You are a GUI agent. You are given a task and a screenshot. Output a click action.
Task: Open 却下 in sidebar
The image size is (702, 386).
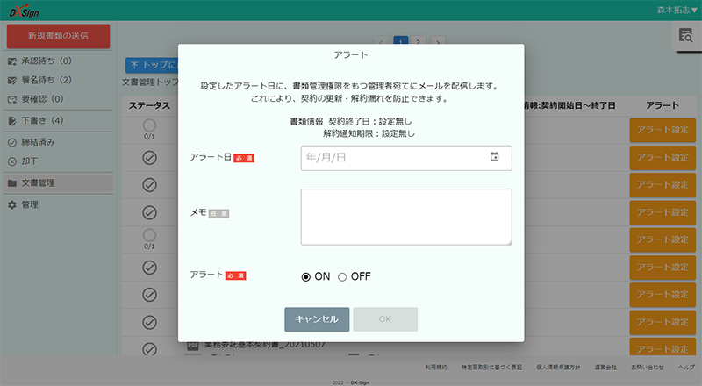(x=58, y=161)
